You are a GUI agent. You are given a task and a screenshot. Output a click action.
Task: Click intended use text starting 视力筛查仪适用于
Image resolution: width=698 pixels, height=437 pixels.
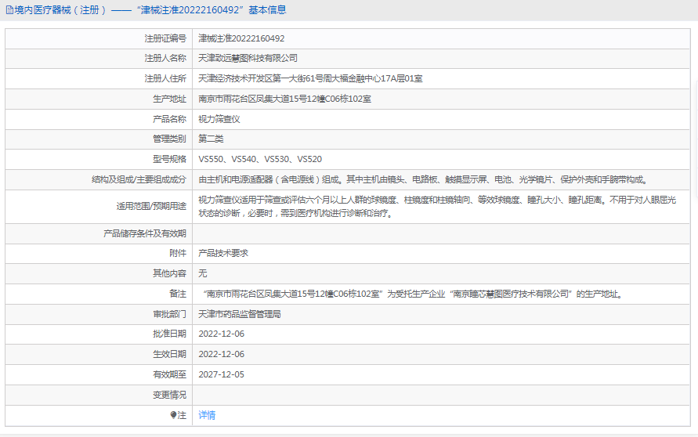(437, 207)
